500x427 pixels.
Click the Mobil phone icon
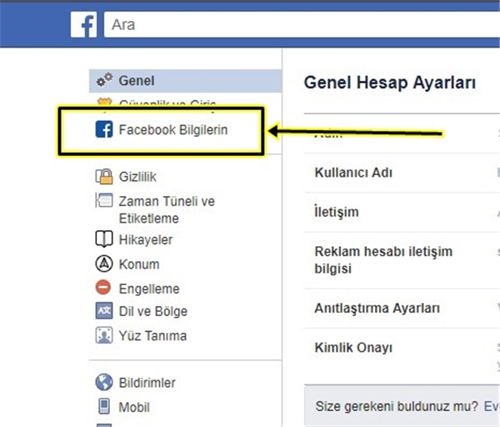pyautogui.click(x=104, y=407)
